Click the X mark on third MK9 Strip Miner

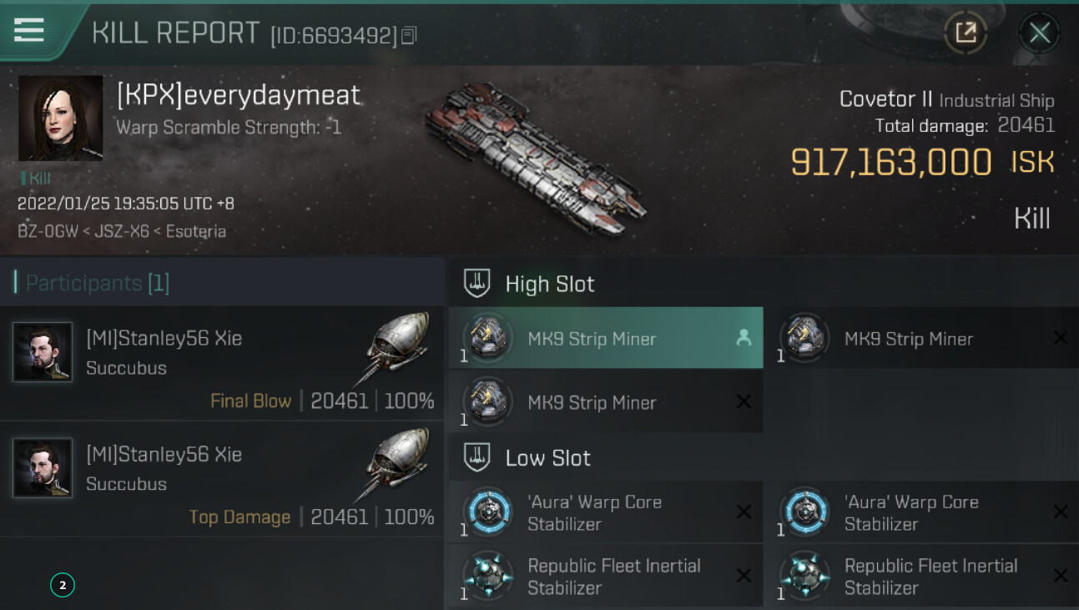click(x=744, y=402)
